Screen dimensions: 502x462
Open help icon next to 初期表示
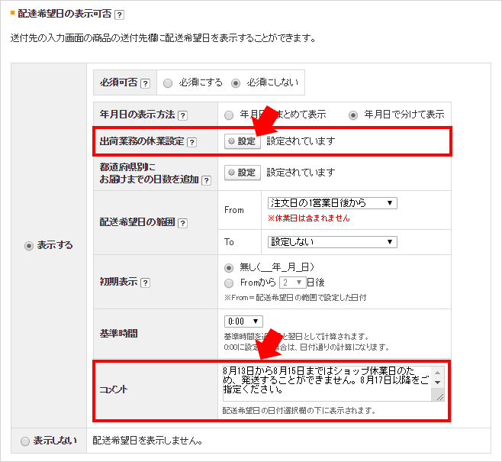145,283
